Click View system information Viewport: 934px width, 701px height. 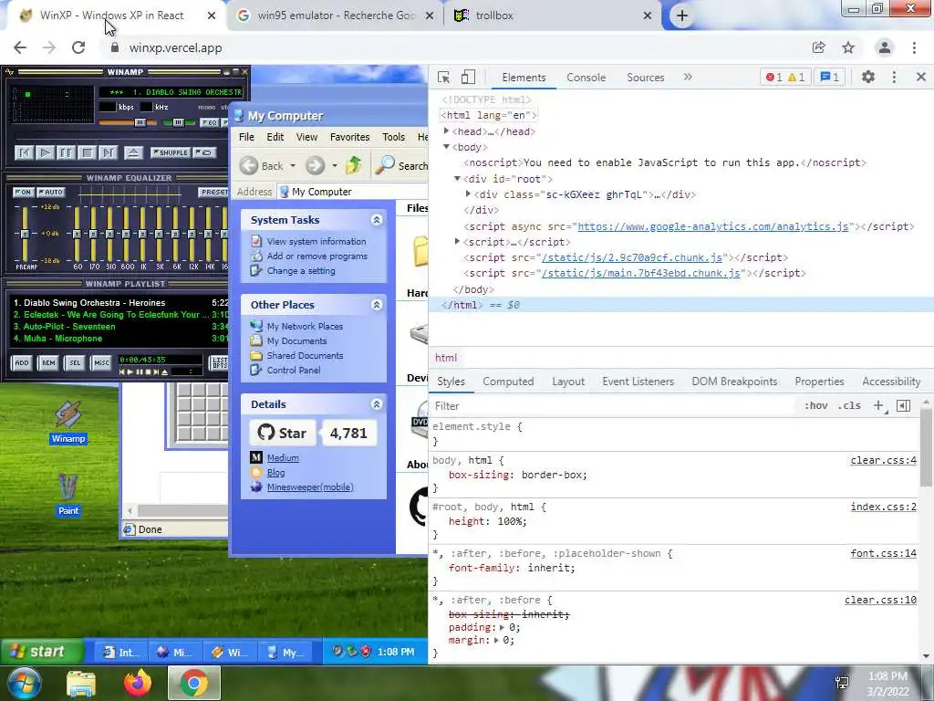[317, 241]
